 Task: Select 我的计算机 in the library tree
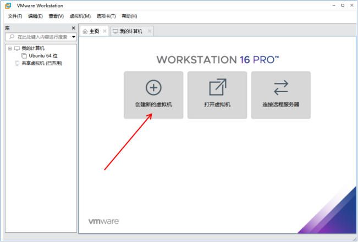click(x=33, y=48)
